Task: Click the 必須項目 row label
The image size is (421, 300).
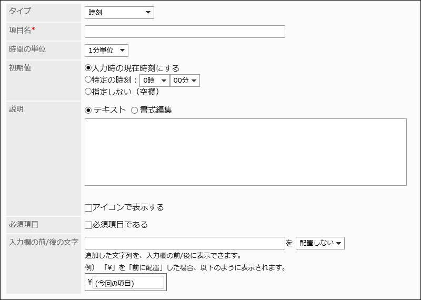Action: pos(24,224)
